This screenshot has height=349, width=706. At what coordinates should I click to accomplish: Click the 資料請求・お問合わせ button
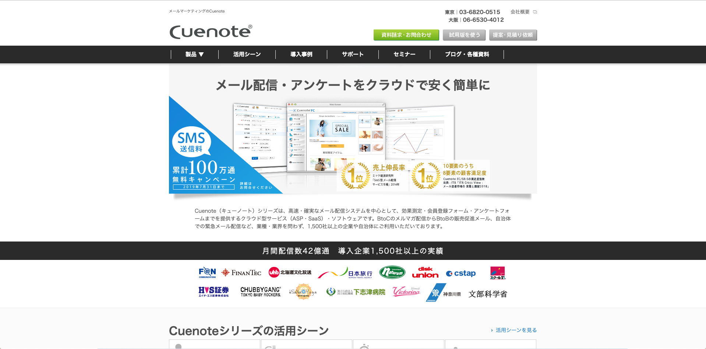point(406,35)
